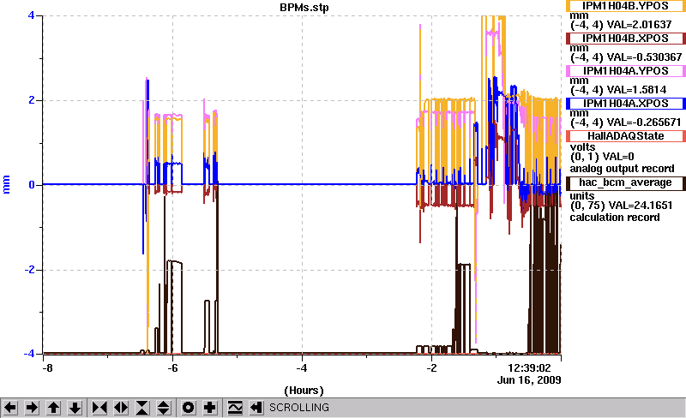Select the IPM1H04A.YPOS legend curve

pyautogui.click(x=626, y=70)
